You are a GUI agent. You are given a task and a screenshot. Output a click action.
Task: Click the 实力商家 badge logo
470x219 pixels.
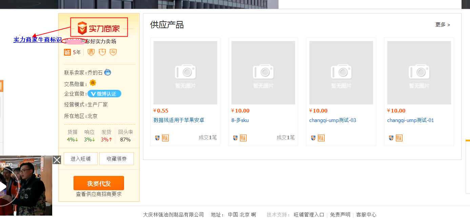(99, 27)
